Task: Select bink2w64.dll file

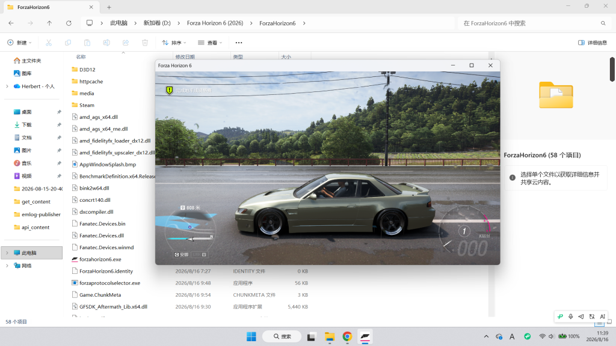Action: 94,188
